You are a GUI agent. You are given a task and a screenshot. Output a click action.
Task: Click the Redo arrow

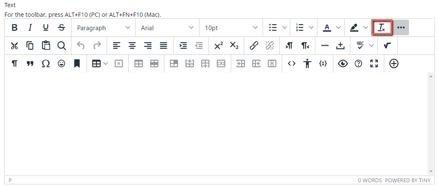pos(97,46)
